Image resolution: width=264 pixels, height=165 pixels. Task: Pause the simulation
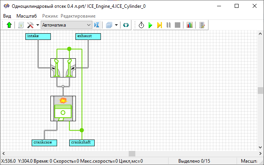tap(169, 25)
